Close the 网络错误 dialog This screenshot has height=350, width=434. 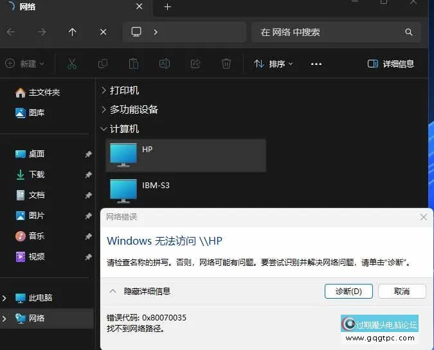[424, 217]
